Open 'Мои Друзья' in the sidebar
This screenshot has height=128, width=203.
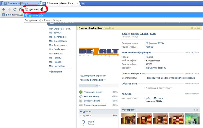pos(55,33)
